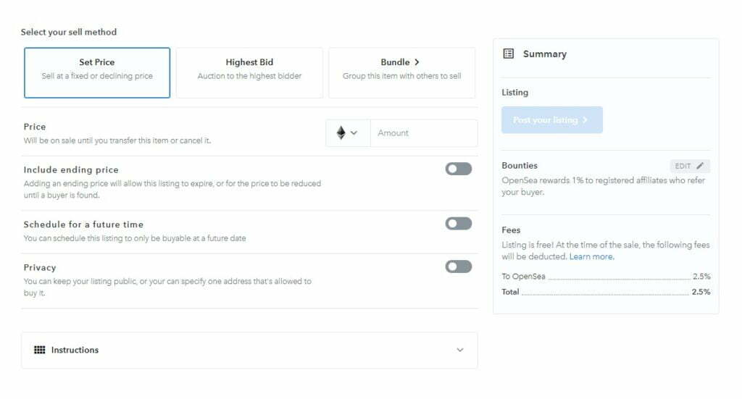Click the To OpenSea fee row

coord(606,277)
